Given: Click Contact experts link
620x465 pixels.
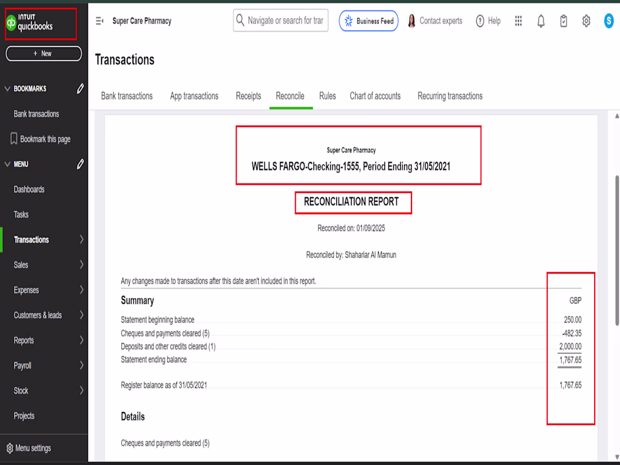Looking at the screenshot, I should [x=441, y=21].
